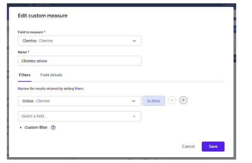Open the Status Clientes filter field dropdown

pos(80,101)
